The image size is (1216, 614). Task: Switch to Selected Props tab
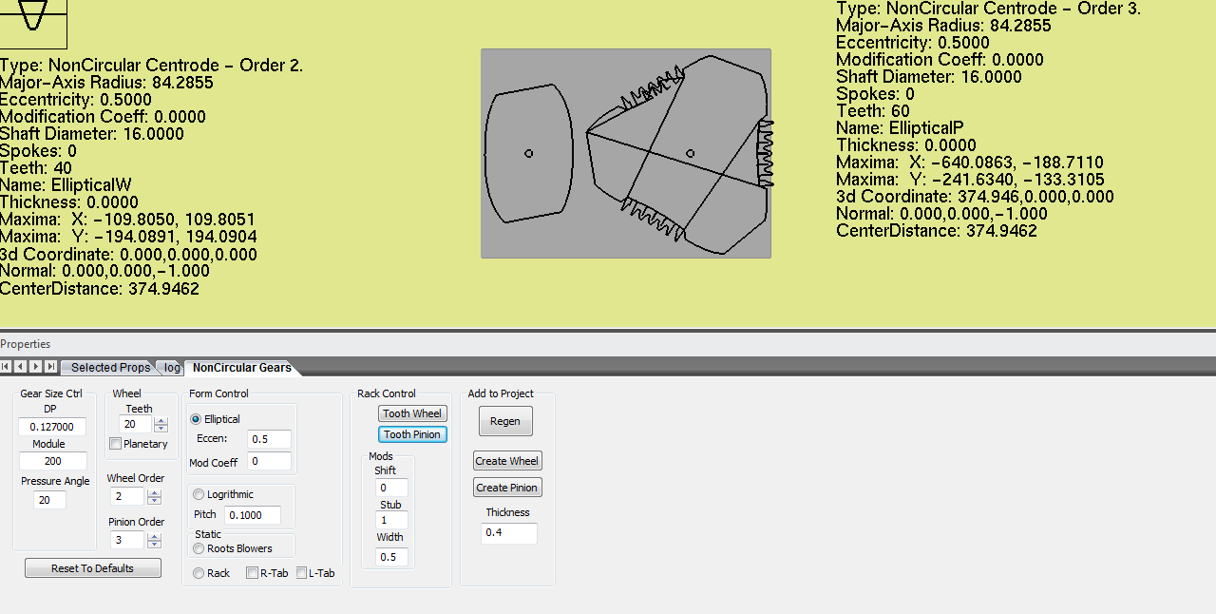click(x=109, y=368)
